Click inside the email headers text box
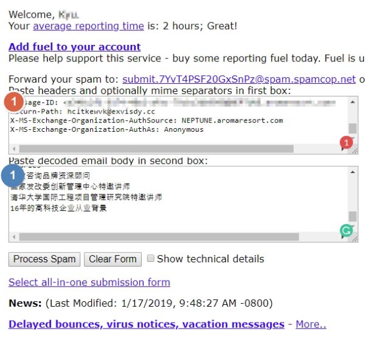Image resolution: width=365 pixels, height=348 pixels. tap(176, 121)
